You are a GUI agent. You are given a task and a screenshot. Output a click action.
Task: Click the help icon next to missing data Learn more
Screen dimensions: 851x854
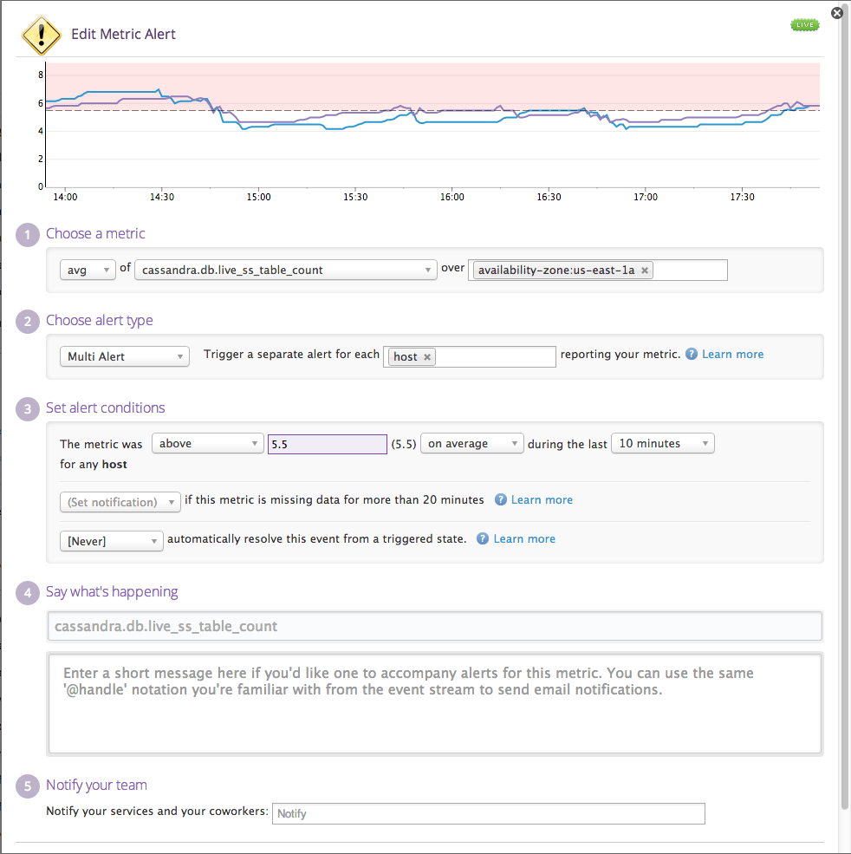(x=499, y=499)
